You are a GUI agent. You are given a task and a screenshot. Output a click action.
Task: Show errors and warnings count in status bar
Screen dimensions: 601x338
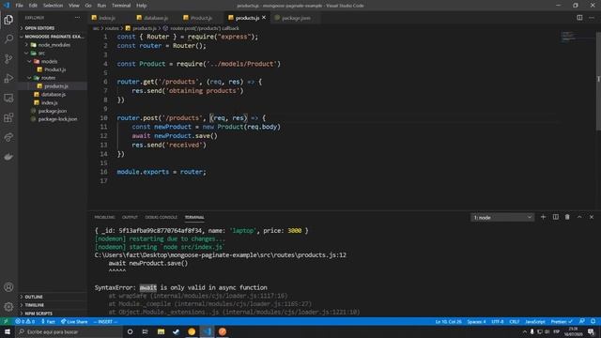click(25, 321)
